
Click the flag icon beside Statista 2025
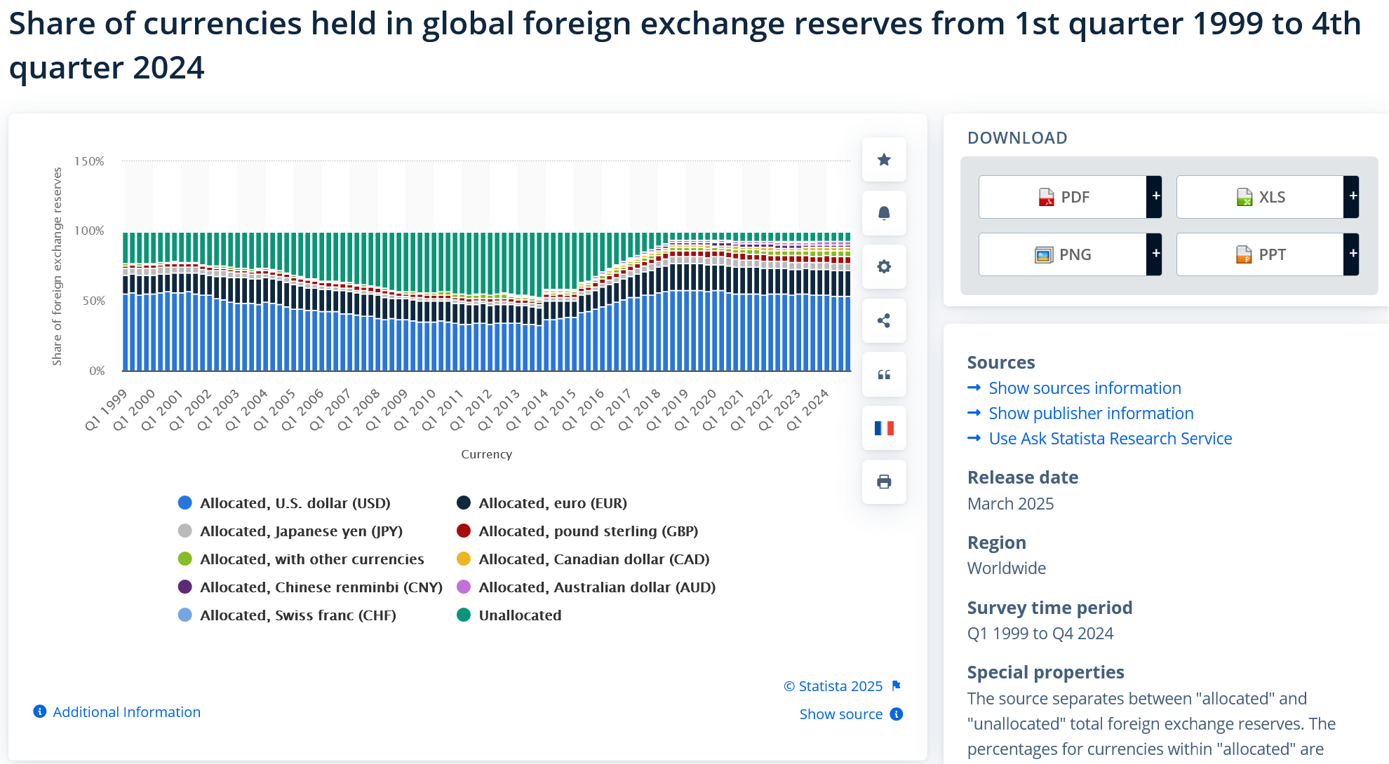[896, 685]
